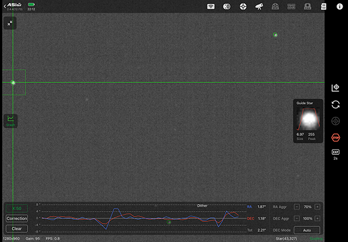
Task: Decrease RA Aggr with minus button
Action: coord(297,207)
